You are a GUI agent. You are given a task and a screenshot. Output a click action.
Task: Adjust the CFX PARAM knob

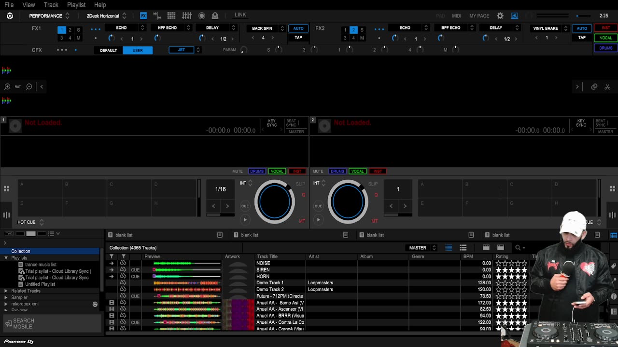tap(243, 50)
